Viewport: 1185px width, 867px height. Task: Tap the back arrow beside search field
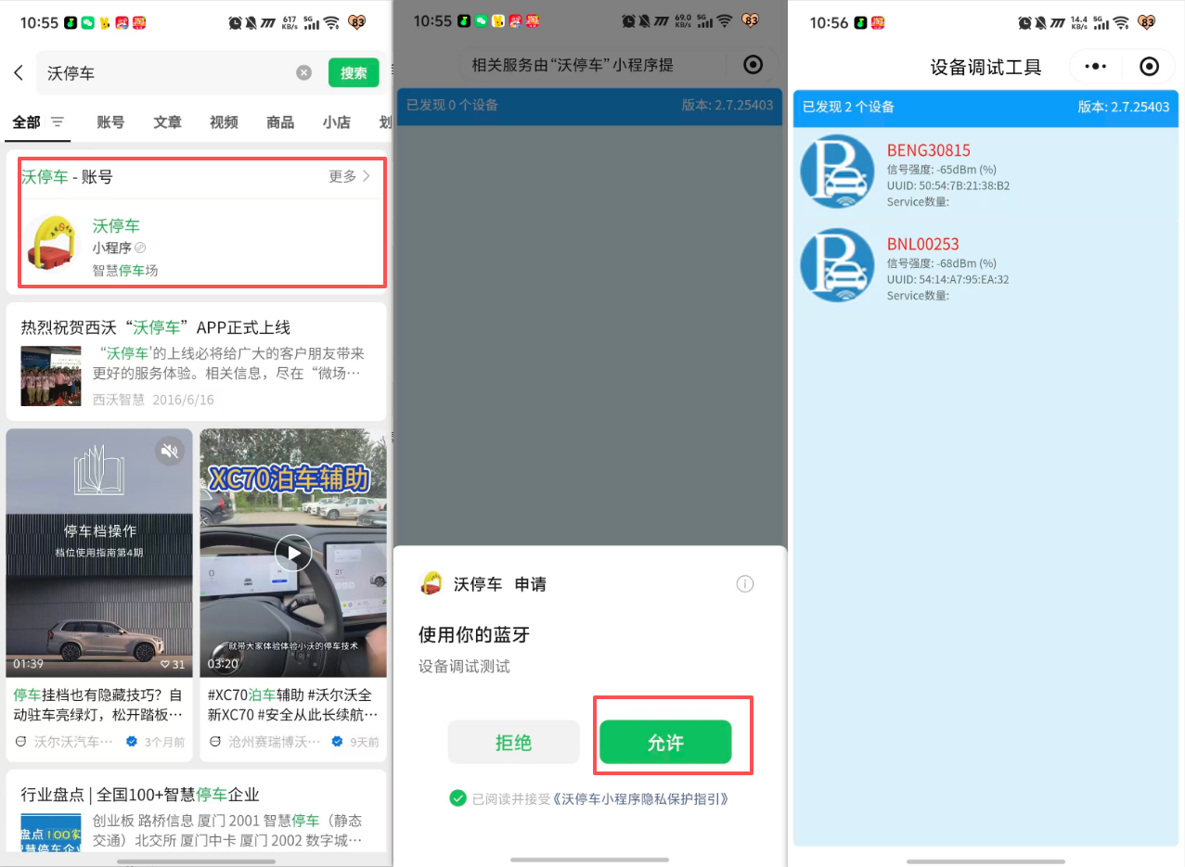(x=19, y=72)
